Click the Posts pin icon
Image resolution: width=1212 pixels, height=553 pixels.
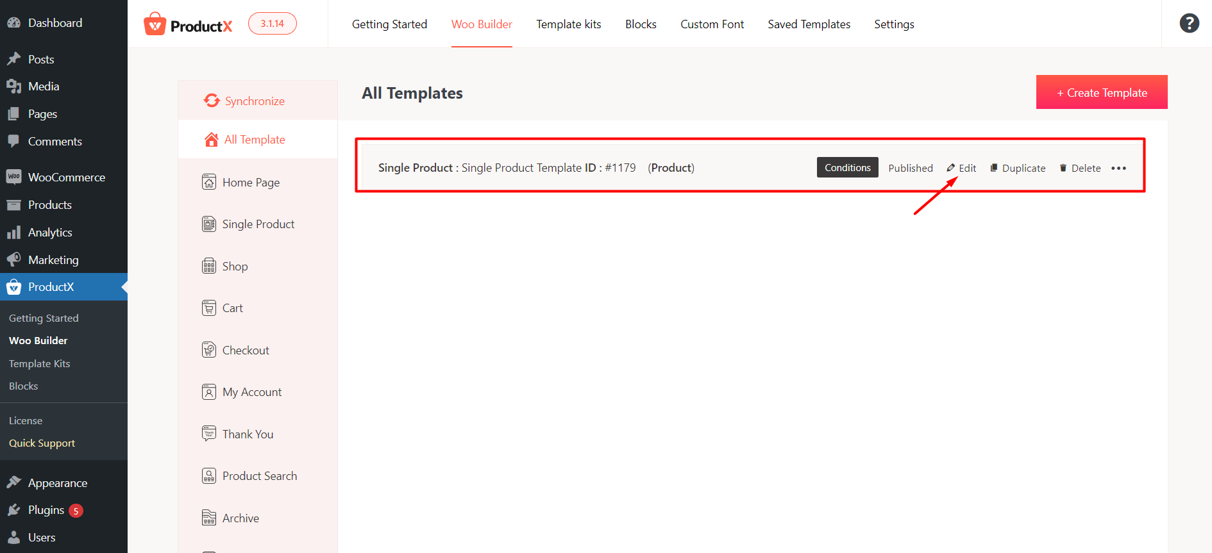[x=14, y=59]
